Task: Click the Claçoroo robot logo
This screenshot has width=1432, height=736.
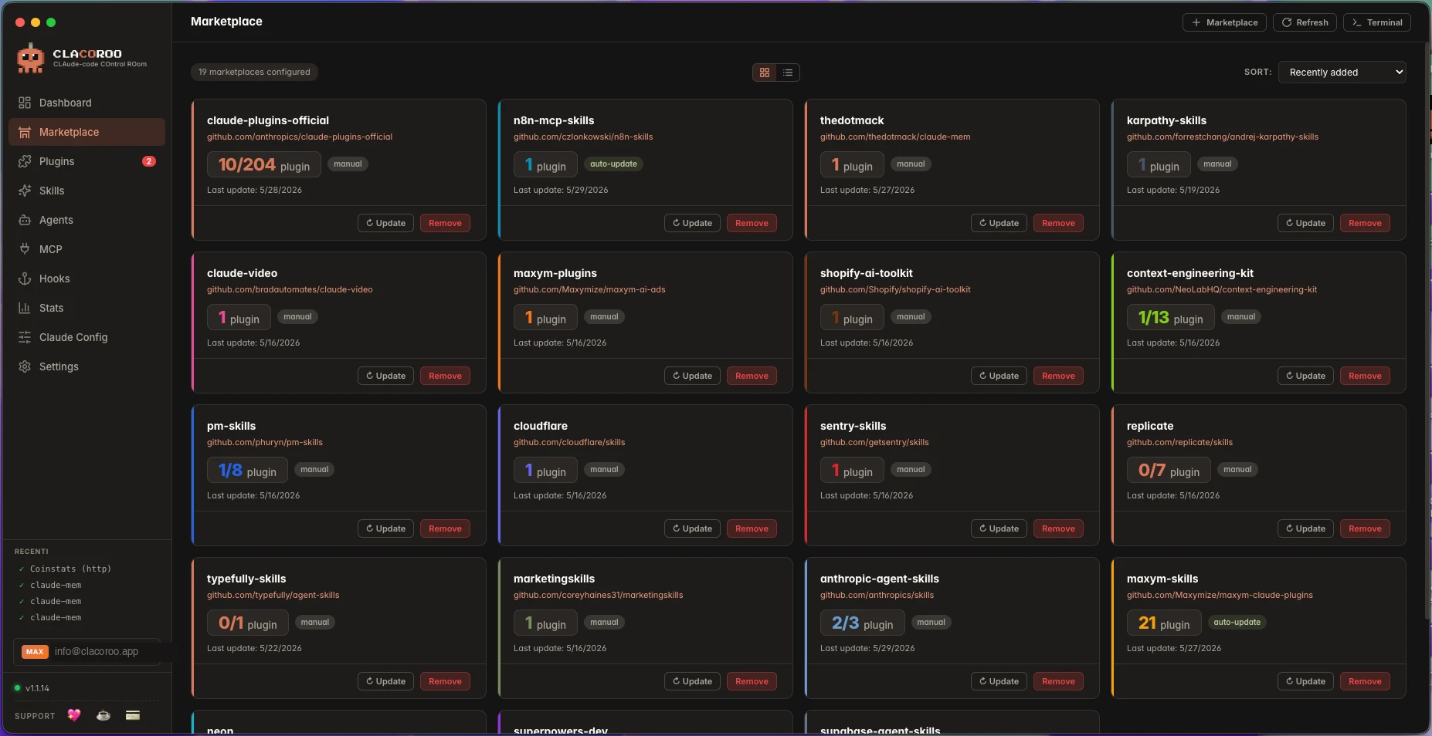Action: pos(31,59)
